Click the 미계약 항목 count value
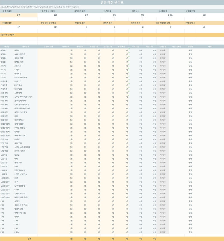This screenshot has width=224, height=241. 143,27
